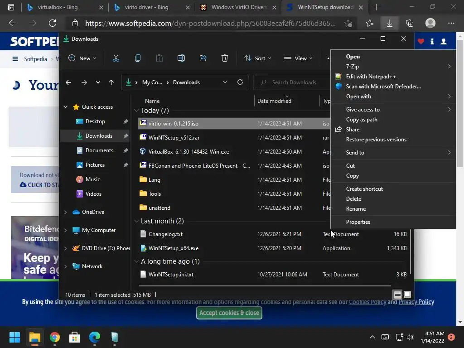Open Windows Start menu

14,337
